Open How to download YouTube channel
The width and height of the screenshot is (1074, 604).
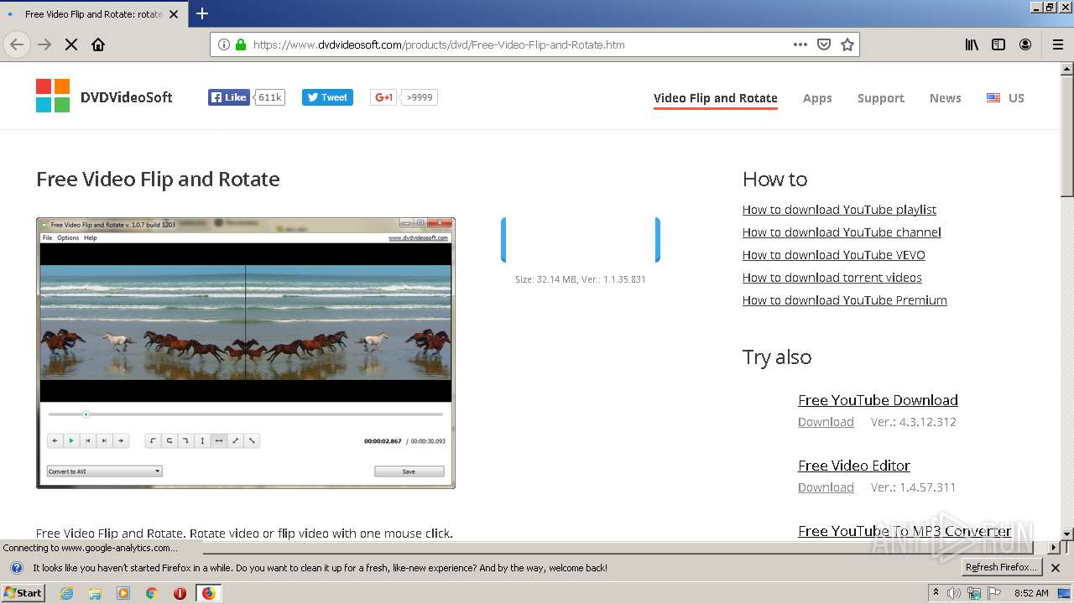pos(842,232)
